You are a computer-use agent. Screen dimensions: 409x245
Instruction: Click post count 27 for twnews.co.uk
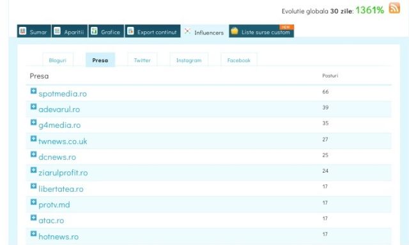click(325, 139)
